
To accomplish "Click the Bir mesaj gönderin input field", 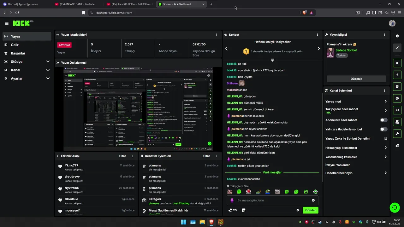I will click(272, 200).
